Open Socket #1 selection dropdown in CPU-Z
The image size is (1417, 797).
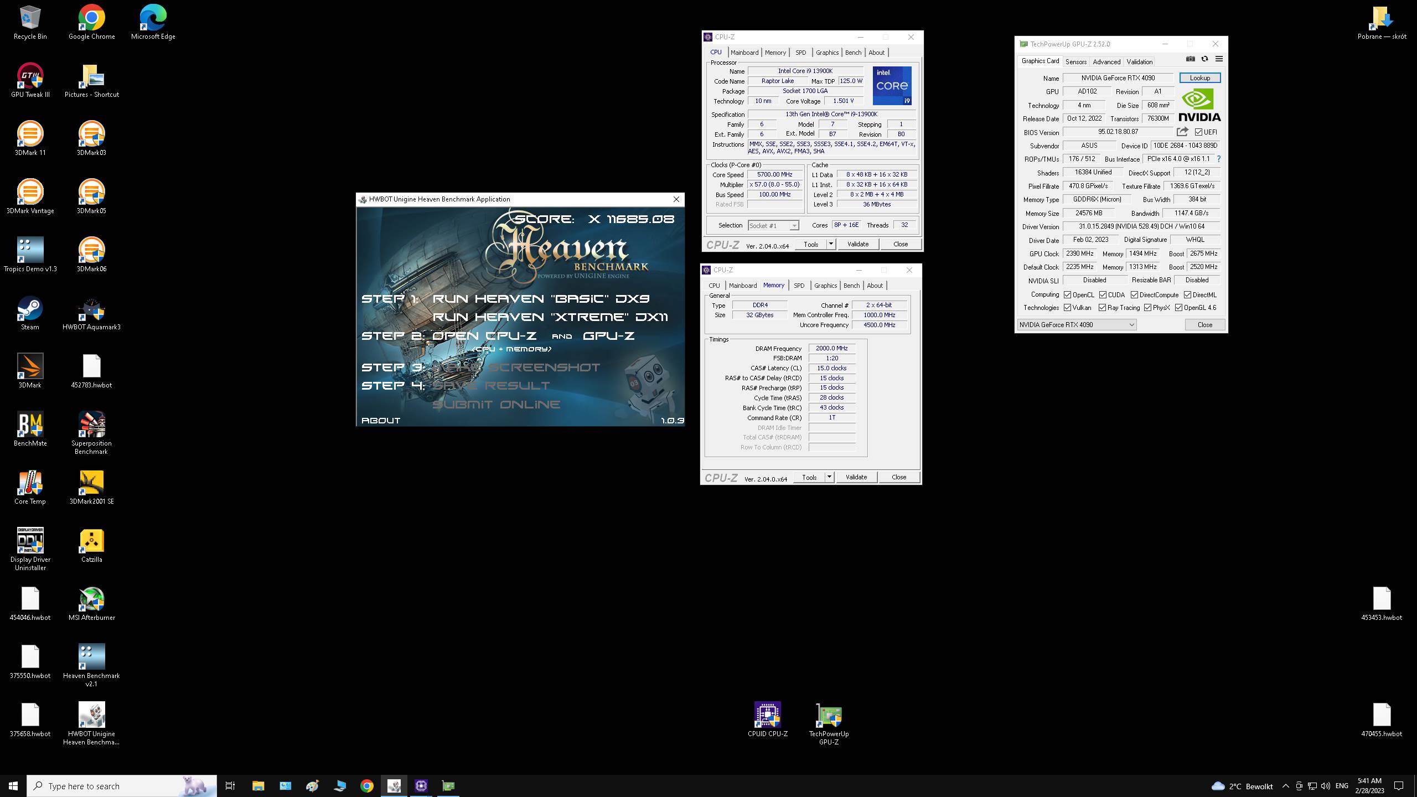pos(773,225)
